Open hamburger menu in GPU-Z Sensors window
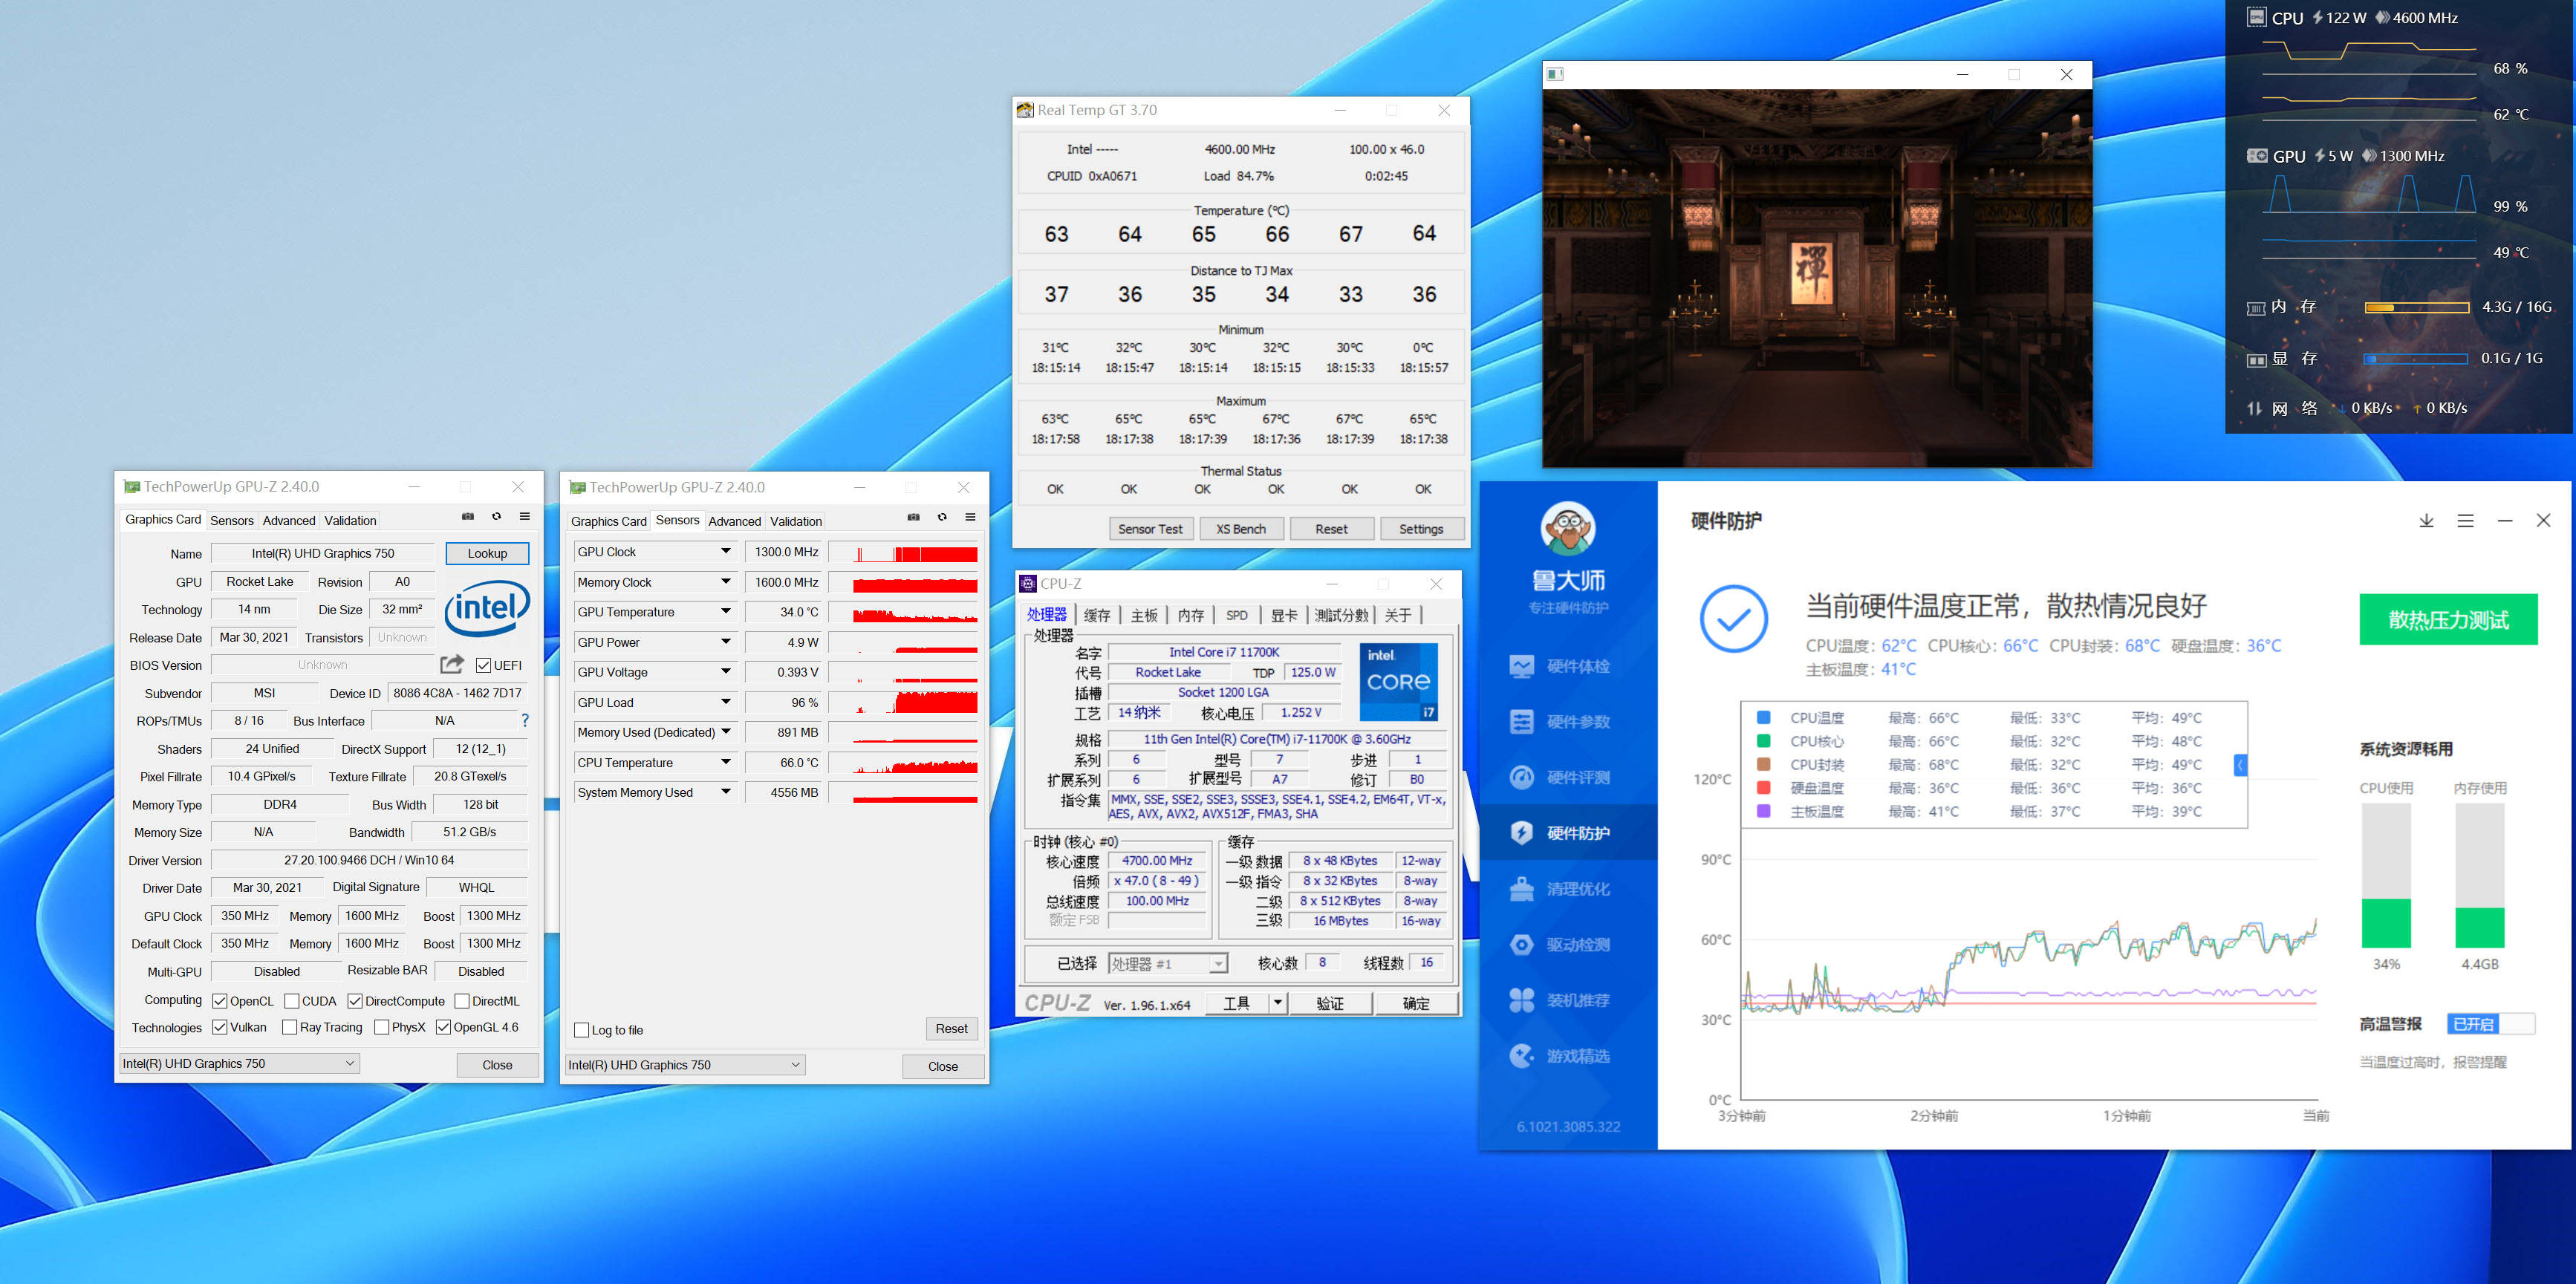 970,518
